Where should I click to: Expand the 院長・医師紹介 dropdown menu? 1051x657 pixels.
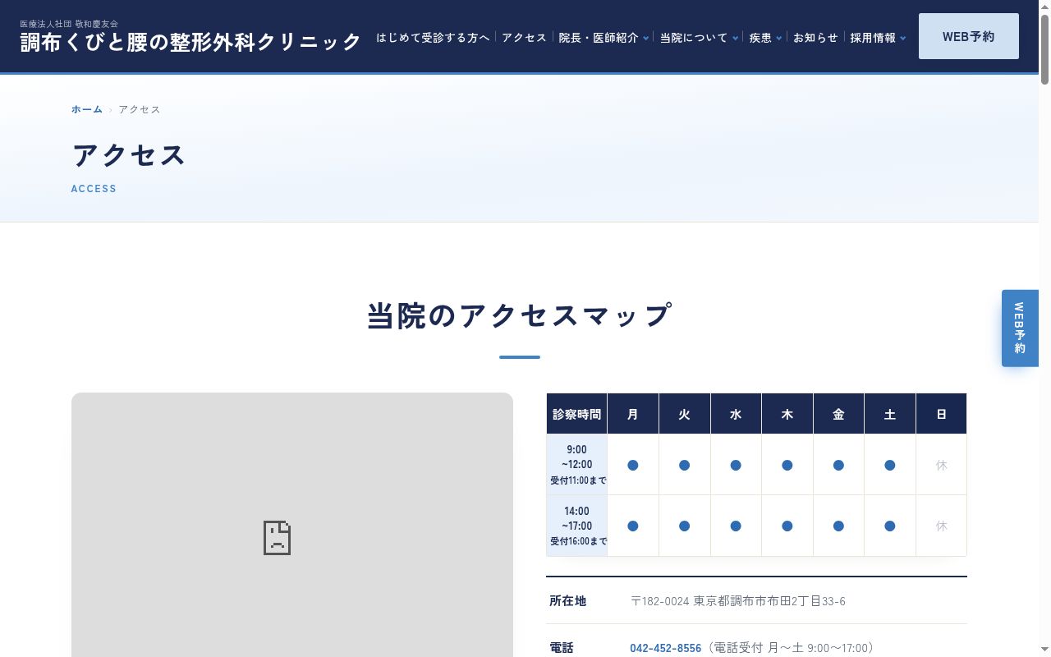pyautogui.click(x=604, y=38)
